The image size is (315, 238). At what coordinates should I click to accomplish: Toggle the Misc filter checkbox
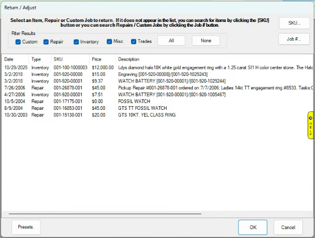110,41
